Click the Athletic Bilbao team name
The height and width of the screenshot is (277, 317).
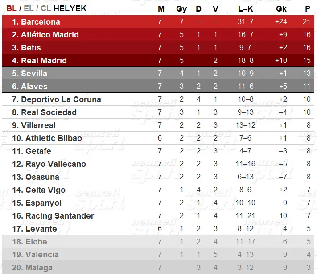pyautogui.click(x=54, y=138)
